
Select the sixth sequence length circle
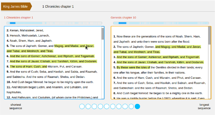pyautogui.click(x=113, y=106)
